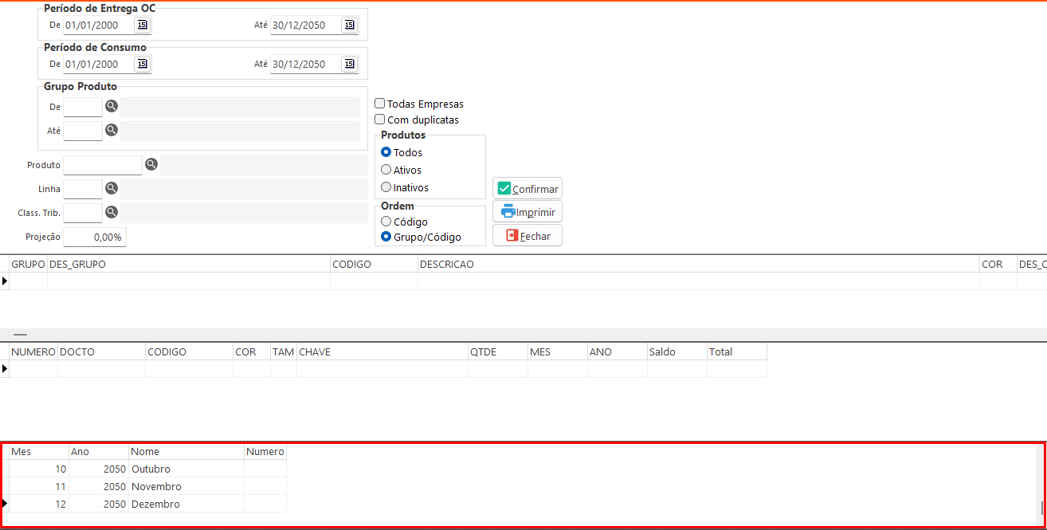Open calendar for Consumo end date
The height and width of the screenshot is (530, 1047).
(349, 64)
